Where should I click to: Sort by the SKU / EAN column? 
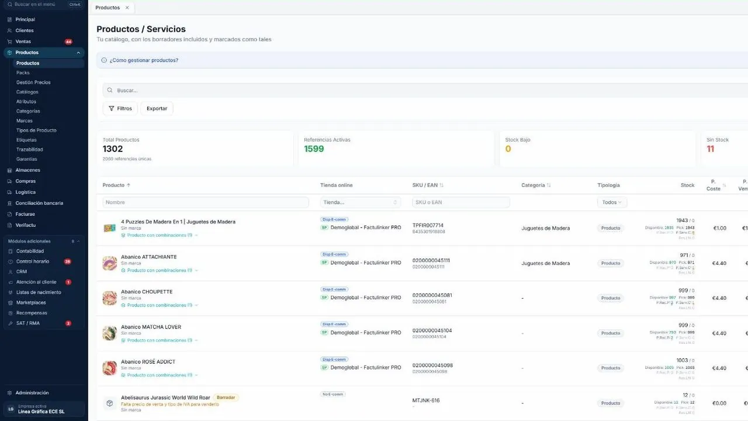pyautogui.click(x=428, y=185)
